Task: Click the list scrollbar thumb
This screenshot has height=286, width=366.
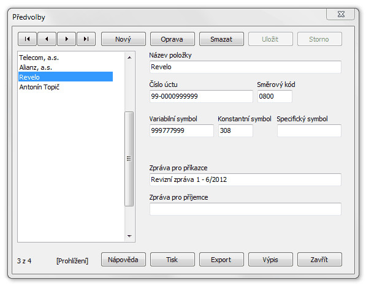Action: pyautogui.click(x=129, y=159)
